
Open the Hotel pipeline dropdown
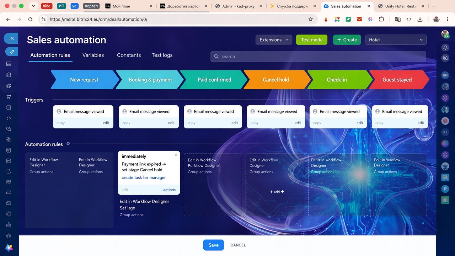coord(396,40)
